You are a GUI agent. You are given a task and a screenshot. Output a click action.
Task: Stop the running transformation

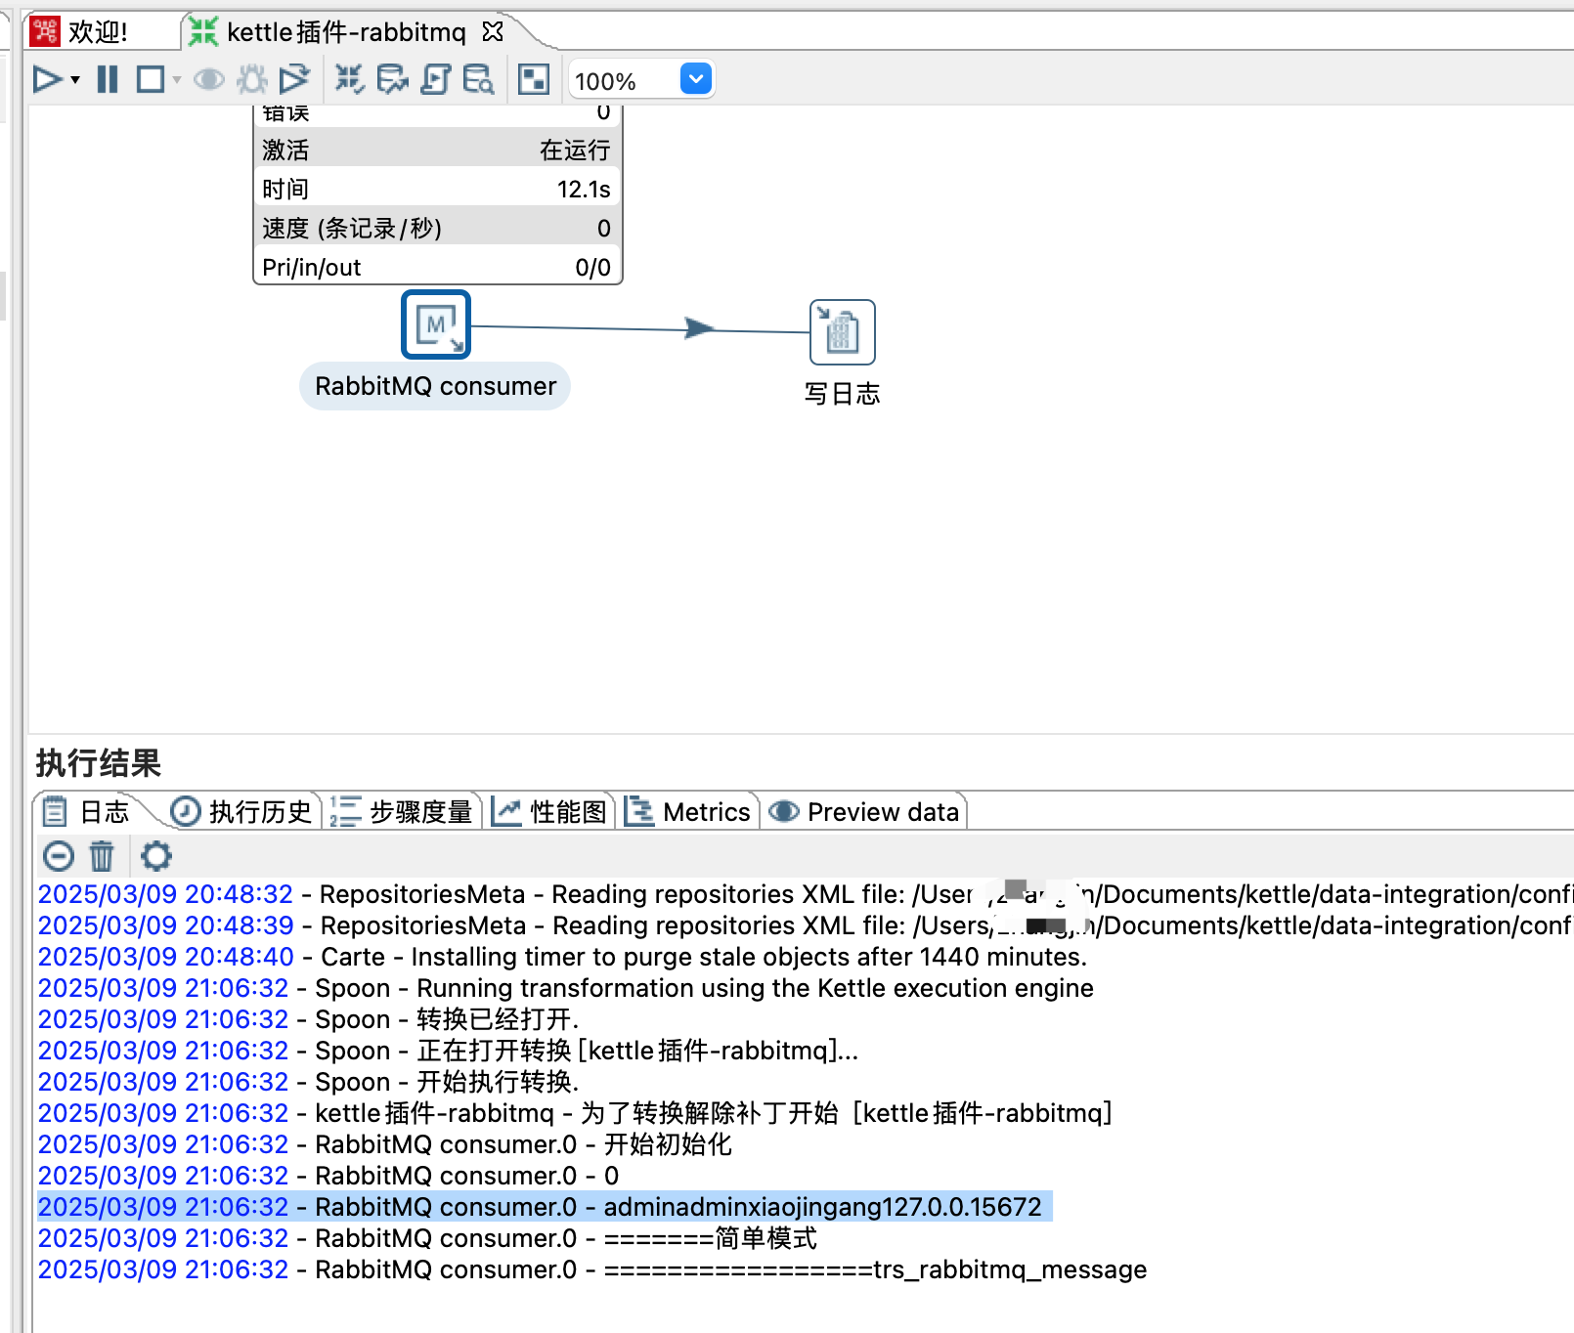[151, 79]
